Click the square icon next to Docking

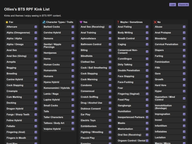(x=36, y=103)
